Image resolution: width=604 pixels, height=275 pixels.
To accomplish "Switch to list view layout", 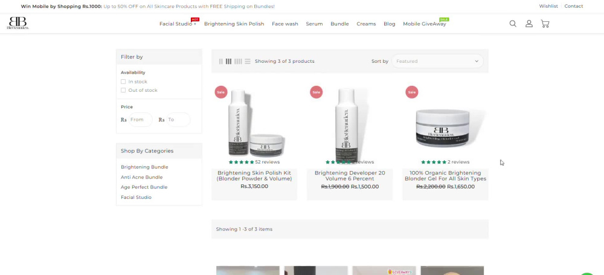I will pos(247,61).
